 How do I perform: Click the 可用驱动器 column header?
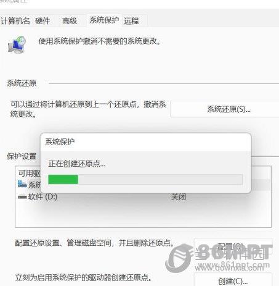[29, 173]
